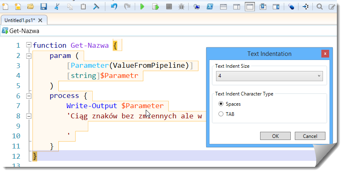Switch to the Untitled1.ps1 tab

coord(20,20)
